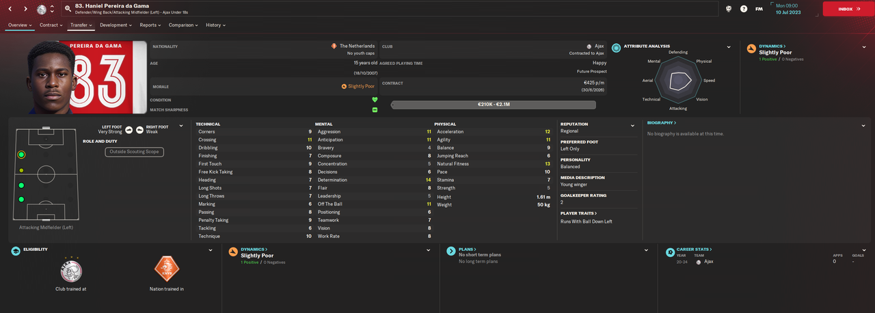875x313 pixels.
Task: Open the Ajax club badge menu
Action: [x=42, y=10]
